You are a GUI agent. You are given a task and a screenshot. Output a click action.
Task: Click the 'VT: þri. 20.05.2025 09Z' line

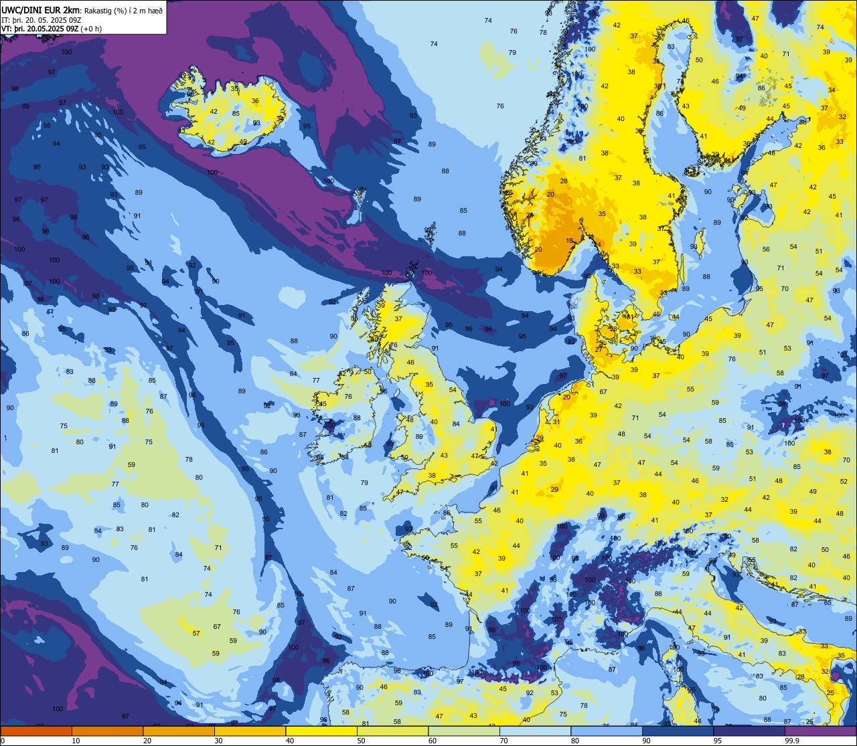(40, 29)
